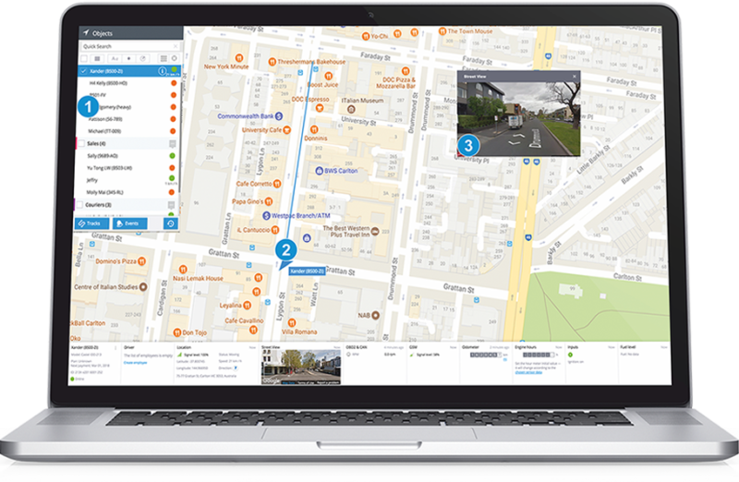Click the message icon on Couriers group
This screenshot has width=739, height=482.
(171, 205)
